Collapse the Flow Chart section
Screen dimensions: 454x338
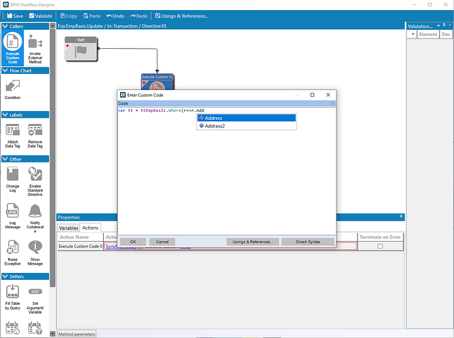pos(5,70)
